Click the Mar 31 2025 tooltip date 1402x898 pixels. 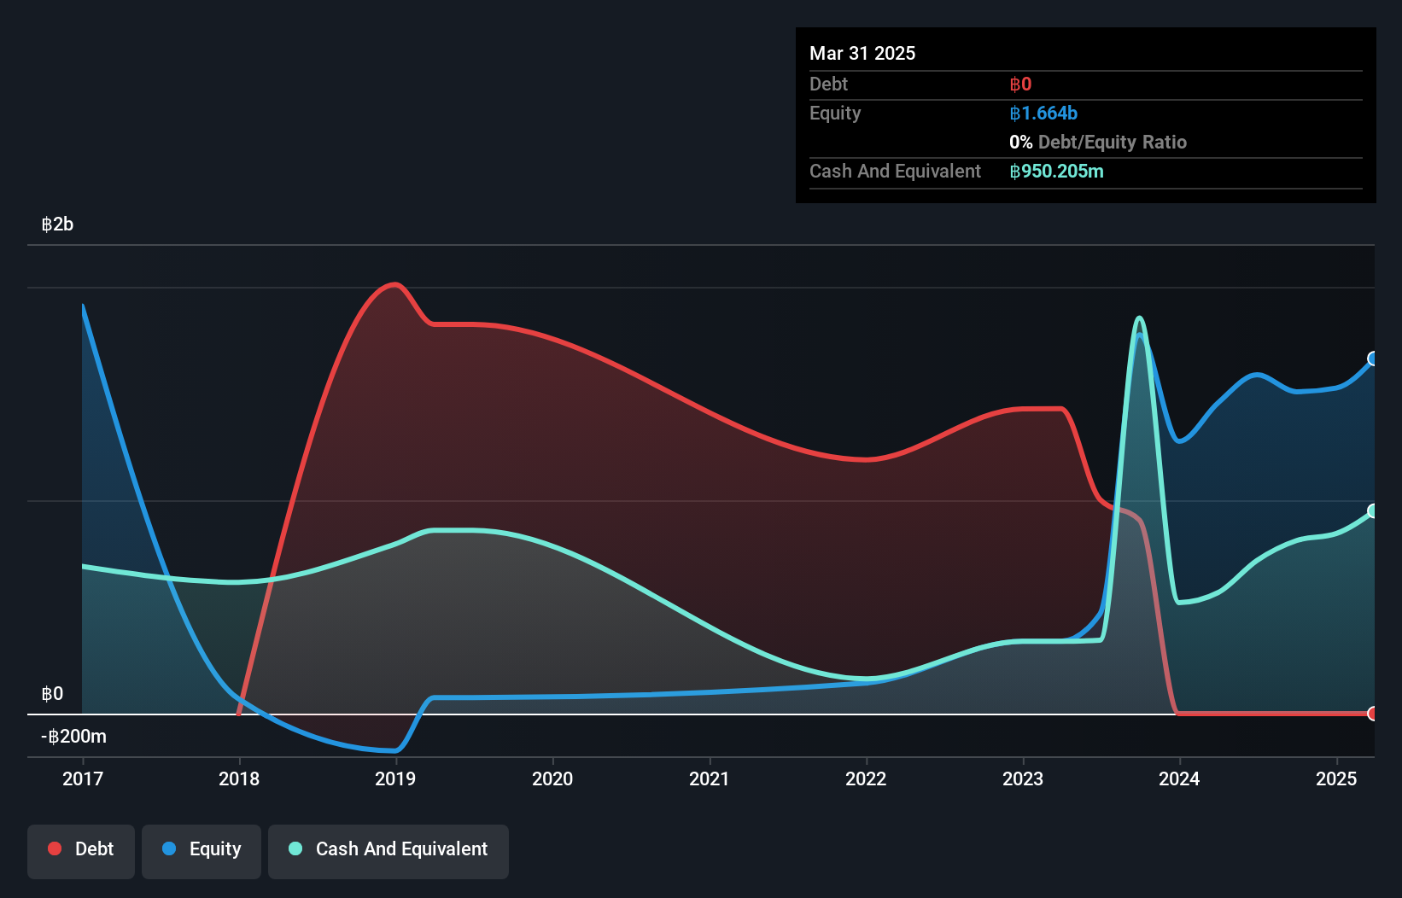pos(862,53)
